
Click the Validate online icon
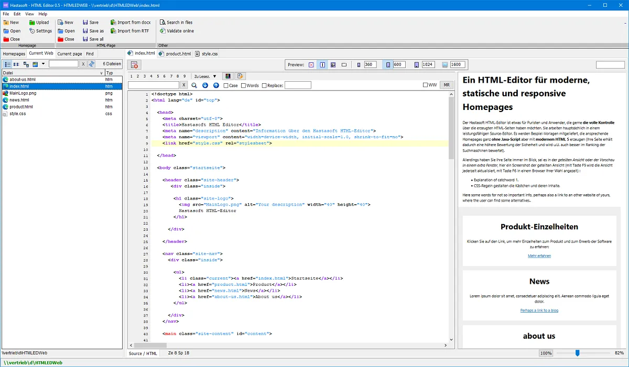tap(162, 31)
